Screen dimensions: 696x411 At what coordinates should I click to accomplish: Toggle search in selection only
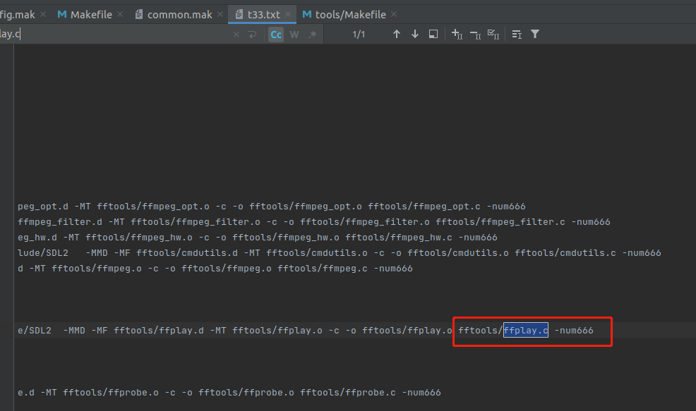(x=517, y=34)
